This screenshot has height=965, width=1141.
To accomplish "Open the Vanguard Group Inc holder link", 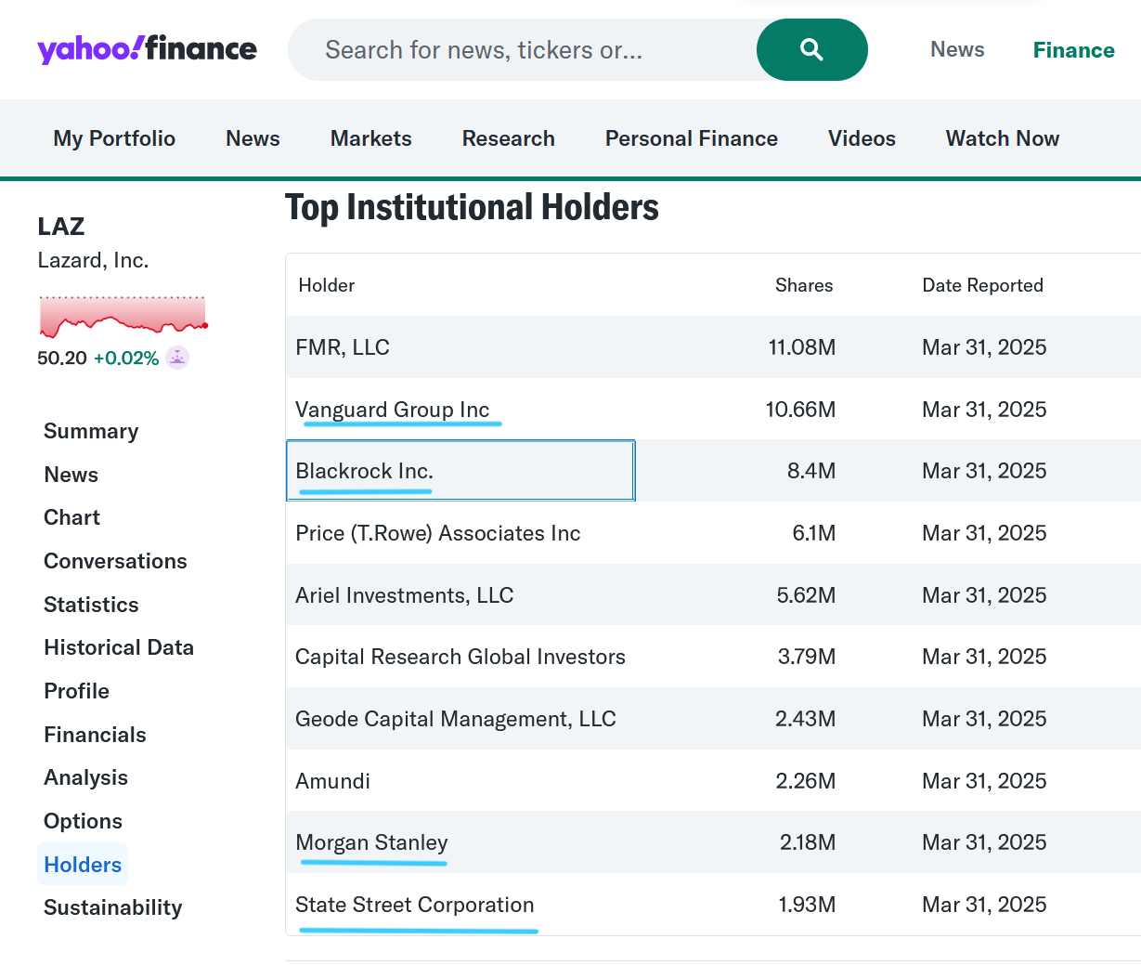I will pyautogui.click(x=392, y=410).
